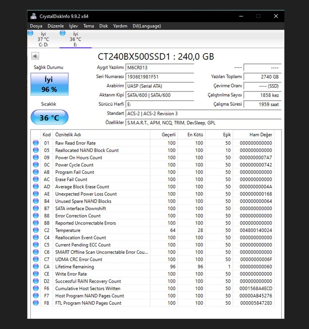Select the E: disk tab at 36 °C
Viewport: 309px width, 329px height.
coord(76,39)
